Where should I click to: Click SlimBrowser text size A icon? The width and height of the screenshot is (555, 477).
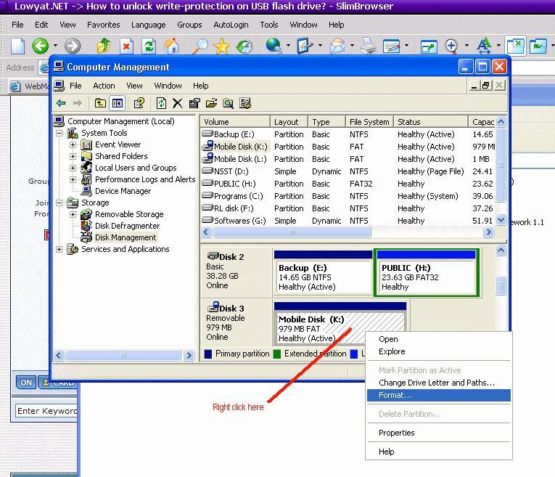pyautogui.click(x=484, y=46)
